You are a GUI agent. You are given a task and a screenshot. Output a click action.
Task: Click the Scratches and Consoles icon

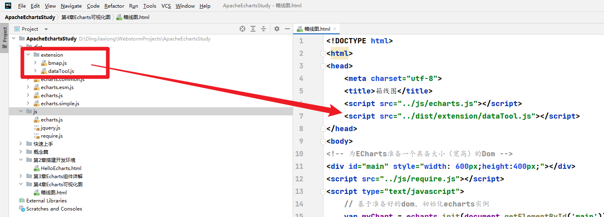pos(22,209)
